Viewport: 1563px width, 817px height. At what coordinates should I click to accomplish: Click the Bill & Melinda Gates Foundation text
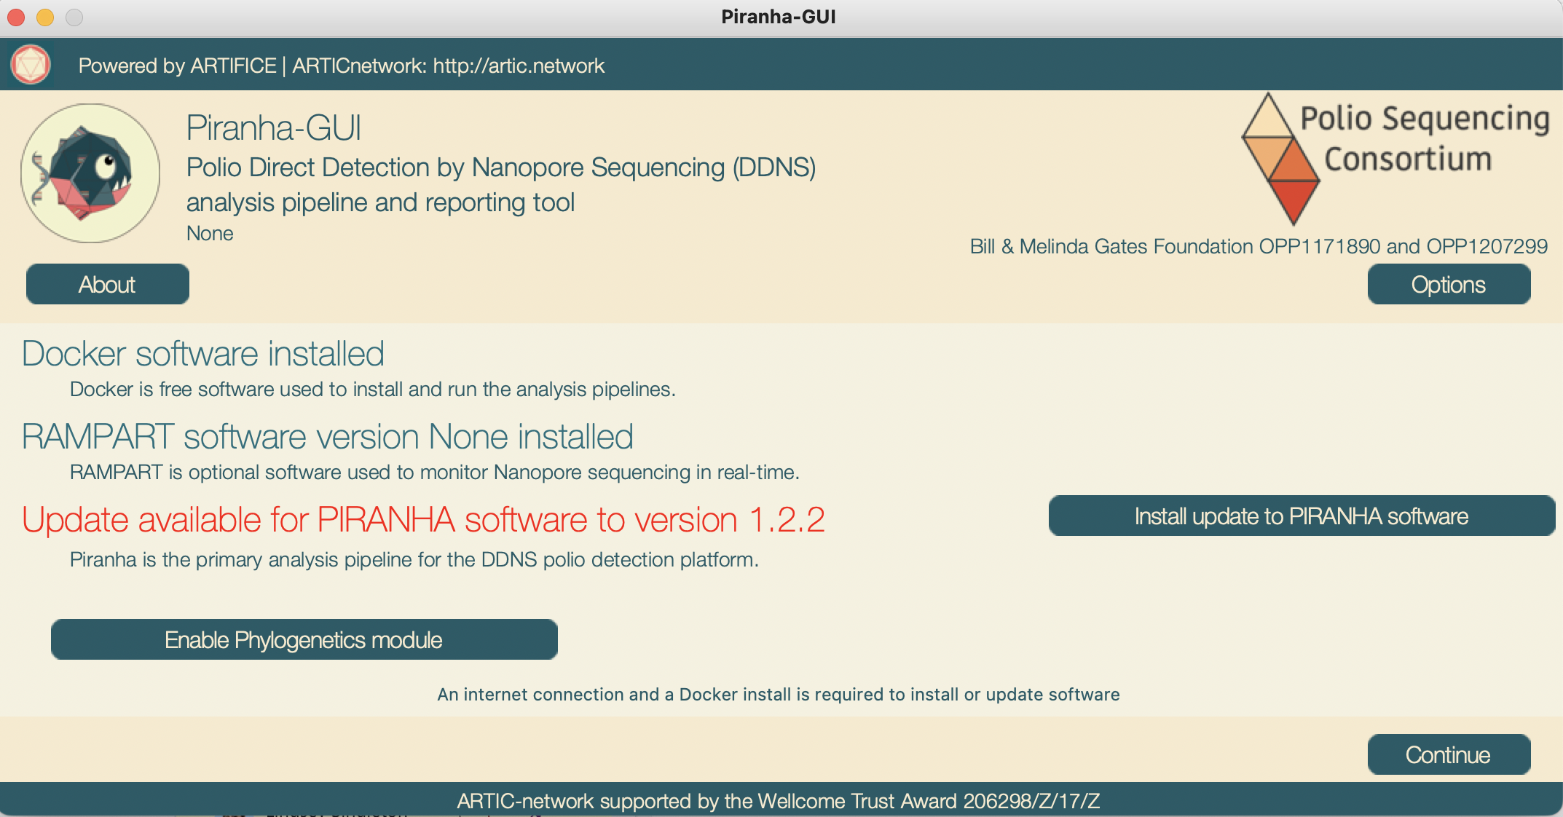pyautogui.click(x=1259, y=246)
